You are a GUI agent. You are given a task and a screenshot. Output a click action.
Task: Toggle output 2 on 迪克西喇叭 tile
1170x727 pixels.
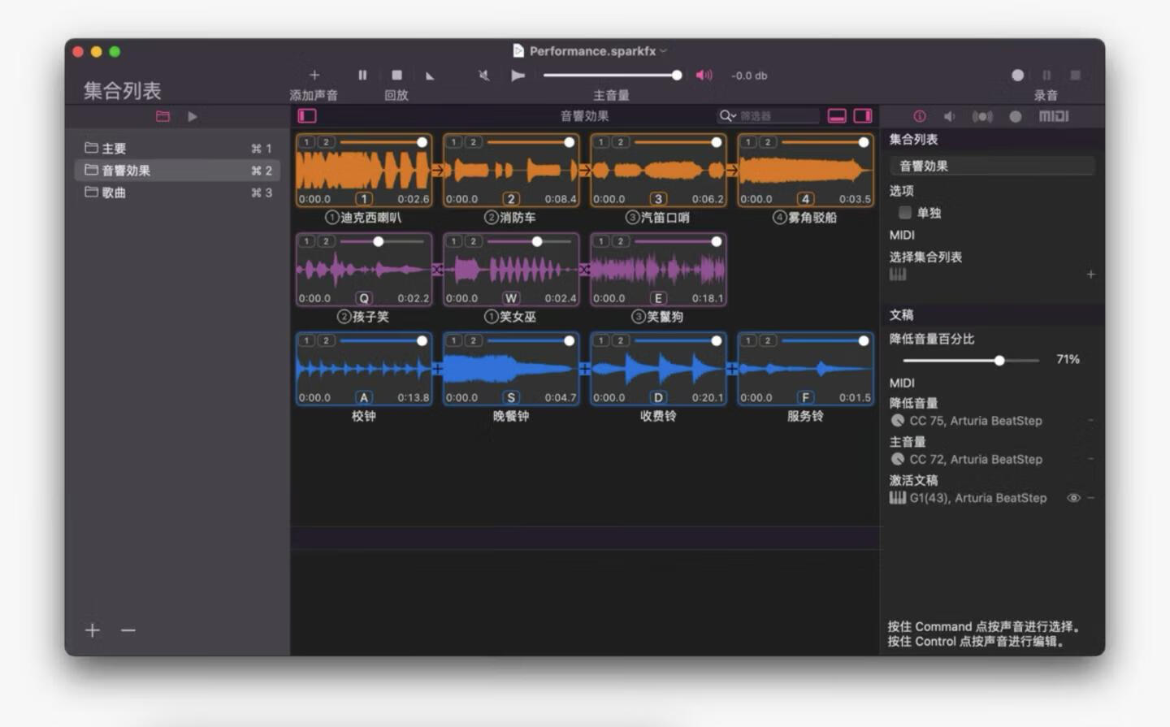(326, 142)
